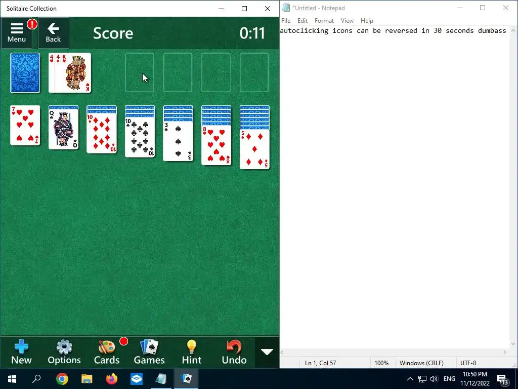
Task: Select the 10 of diamonds card
Action: click(101, 133)
